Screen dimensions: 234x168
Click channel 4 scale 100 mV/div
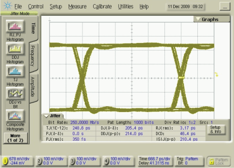(x=120, y=159)
